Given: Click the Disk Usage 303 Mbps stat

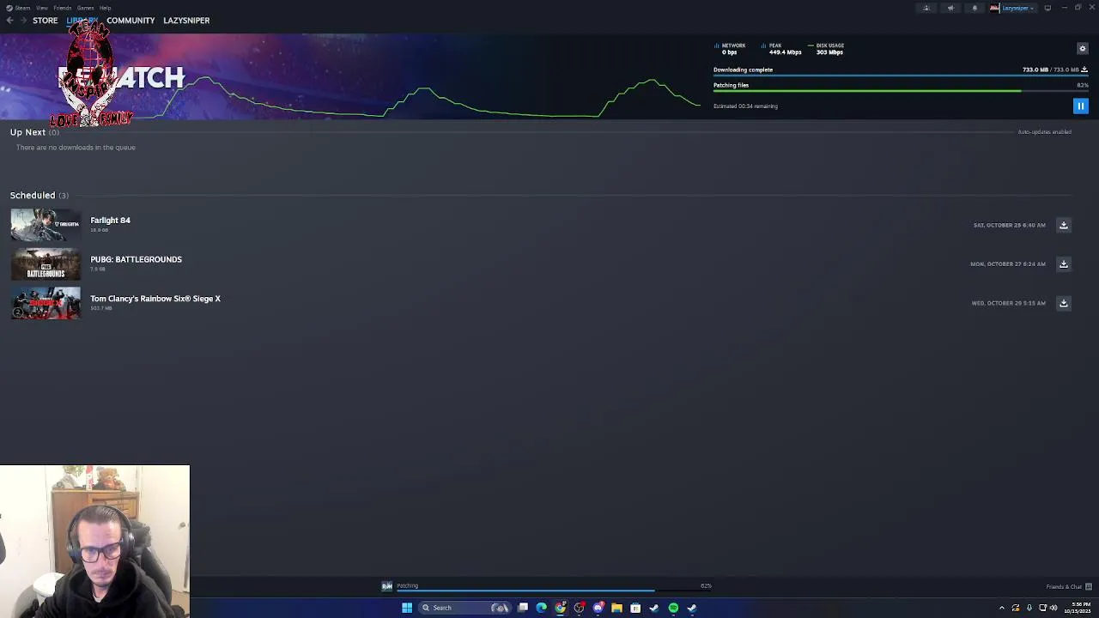Looking at the screenshot, I should click(x=826, y=49).
